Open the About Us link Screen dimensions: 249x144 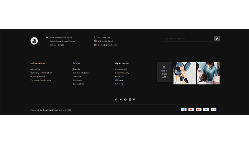(35, 69)
